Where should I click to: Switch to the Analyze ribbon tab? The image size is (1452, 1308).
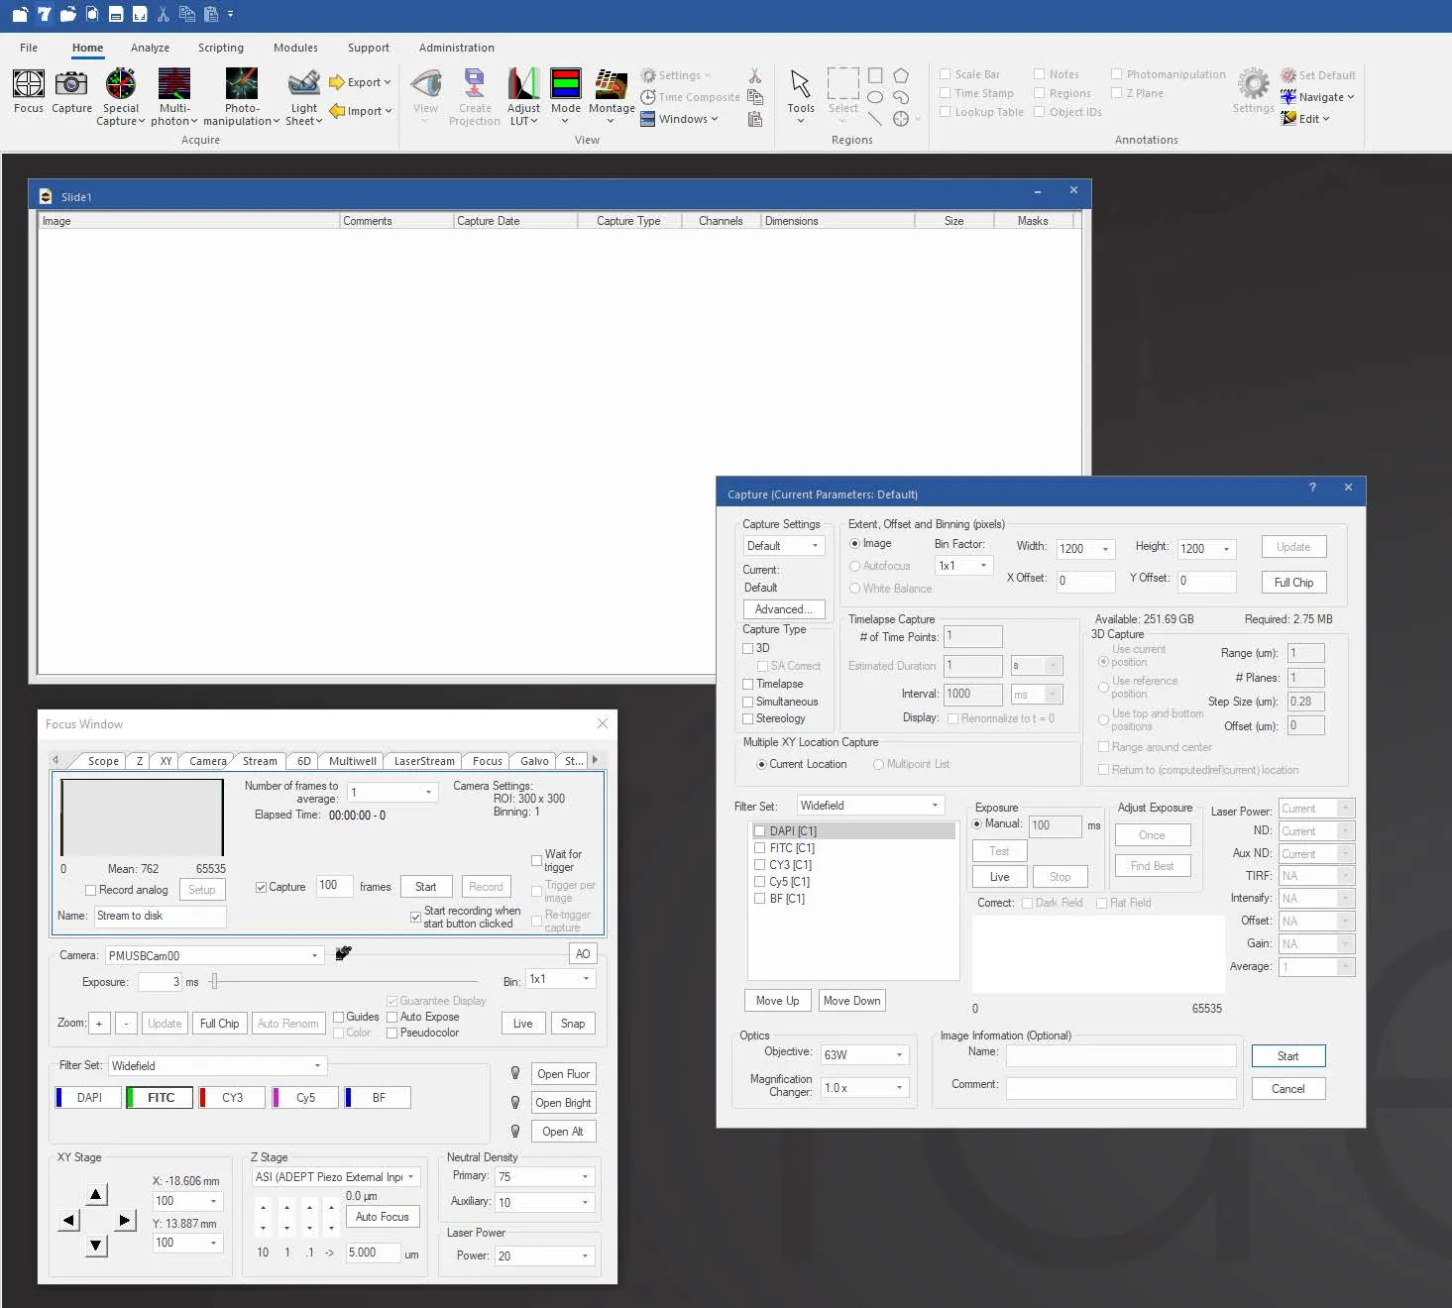[150, 48]
